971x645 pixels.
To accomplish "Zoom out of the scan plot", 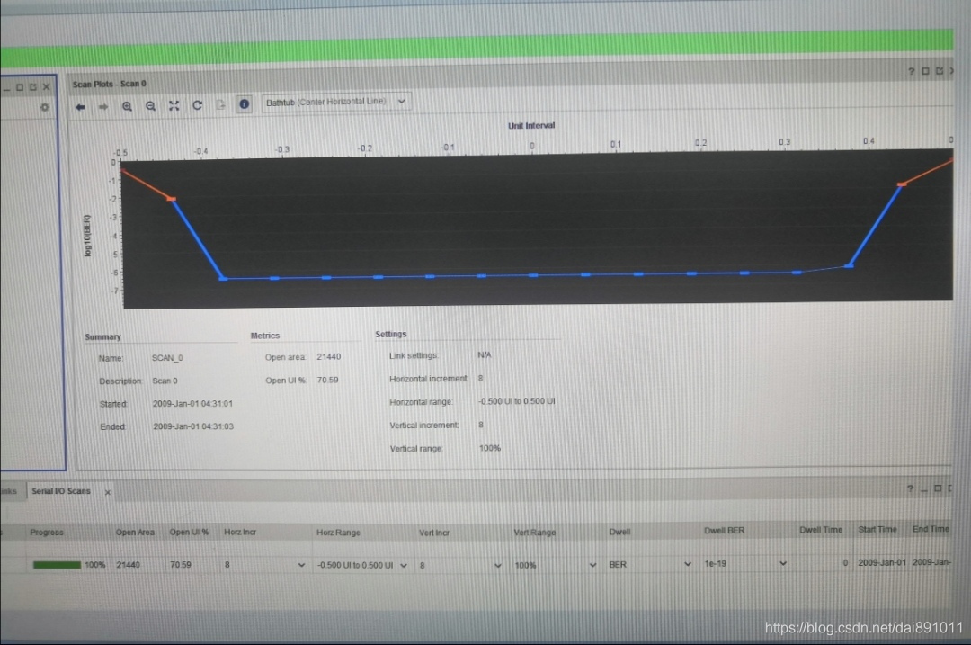I will coord(150,106).
